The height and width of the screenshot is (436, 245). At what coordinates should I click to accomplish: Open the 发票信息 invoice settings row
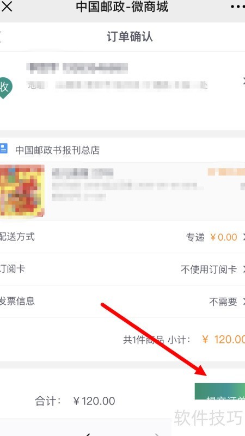[122, 302]
